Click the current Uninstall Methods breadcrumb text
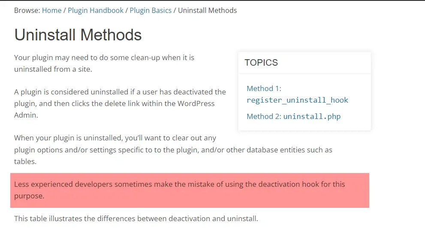This screenshot has width=425, height=234. tap(207, 10)
